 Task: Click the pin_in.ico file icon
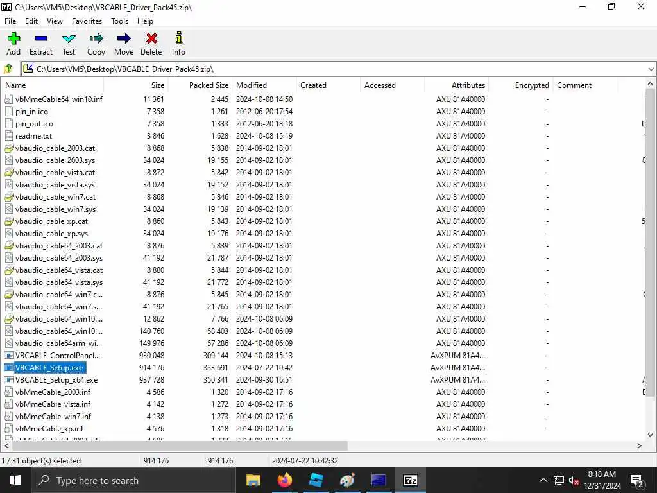8,112
